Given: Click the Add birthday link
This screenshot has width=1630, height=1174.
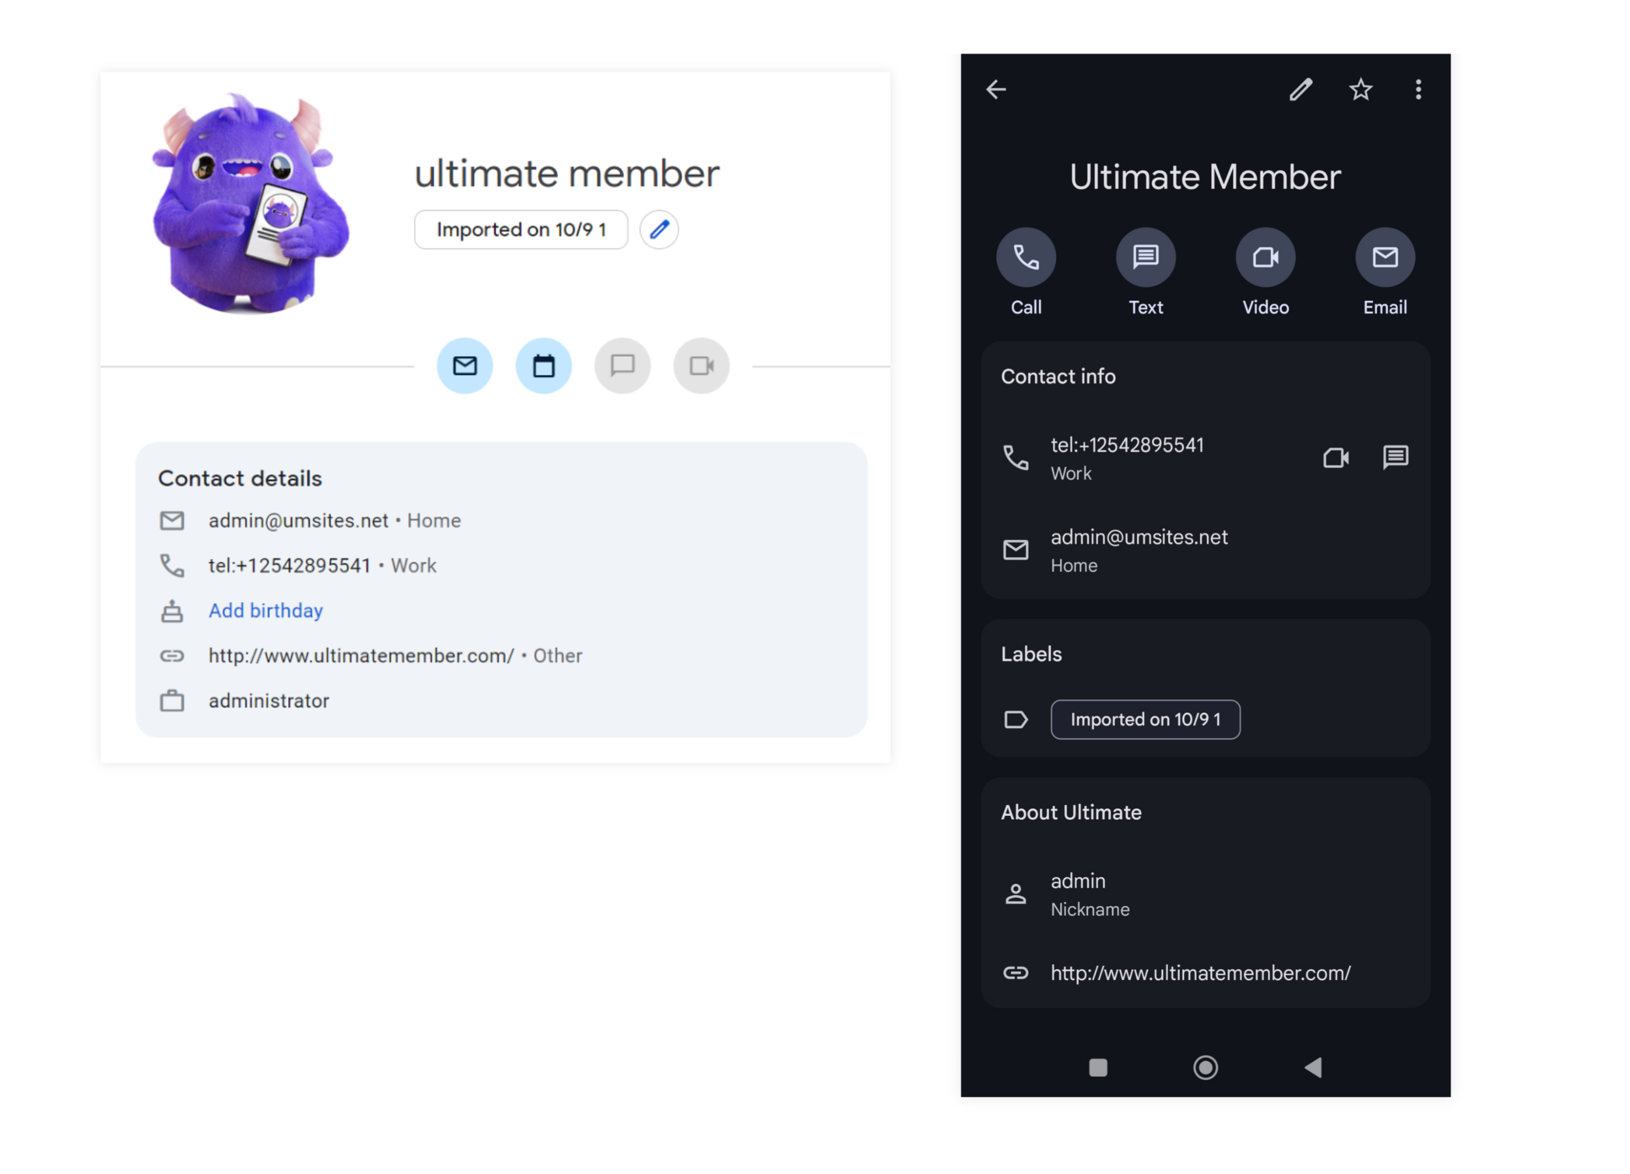Looking at the screenshot, I should [x=266, y=610].
